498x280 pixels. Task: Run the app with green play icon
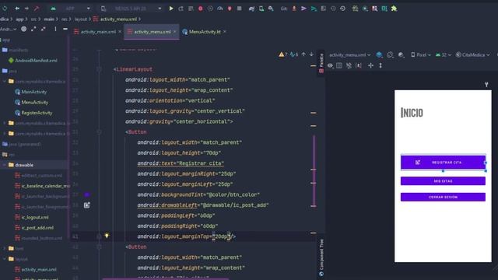171,9
